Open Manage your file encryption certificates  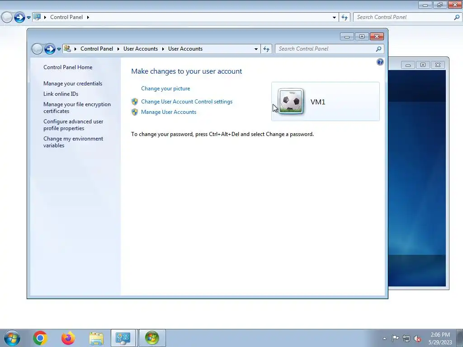[77, 108]
